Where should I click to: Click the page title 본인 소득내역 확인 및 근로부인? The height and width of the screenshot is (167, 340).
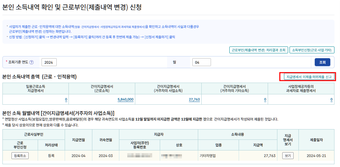72,7
